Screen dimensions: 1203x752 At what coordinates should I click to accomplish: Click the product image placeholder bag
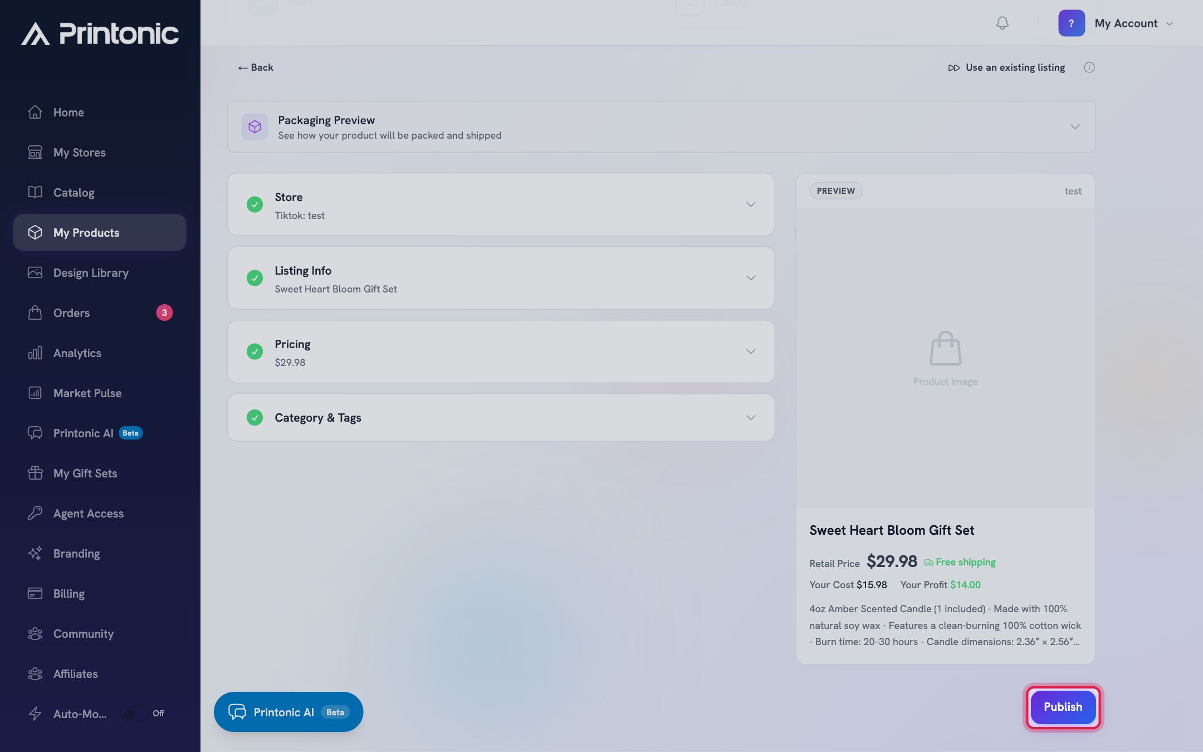[x=945, y=349]
